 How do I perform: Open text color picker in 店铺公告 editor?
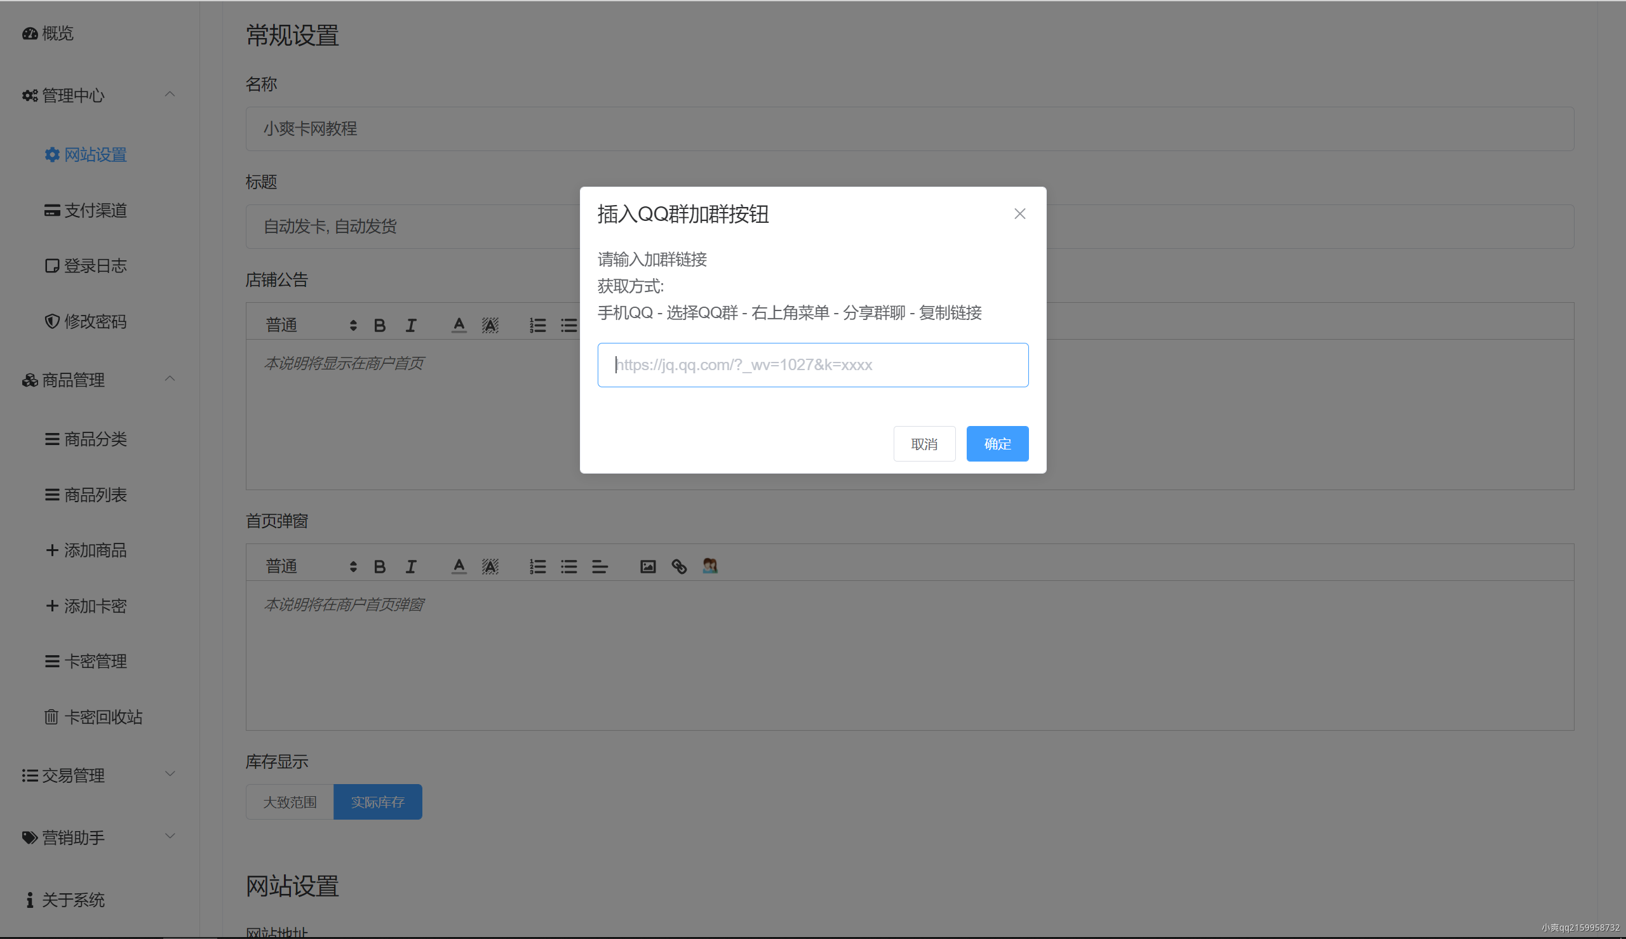[x=459, y=326]
